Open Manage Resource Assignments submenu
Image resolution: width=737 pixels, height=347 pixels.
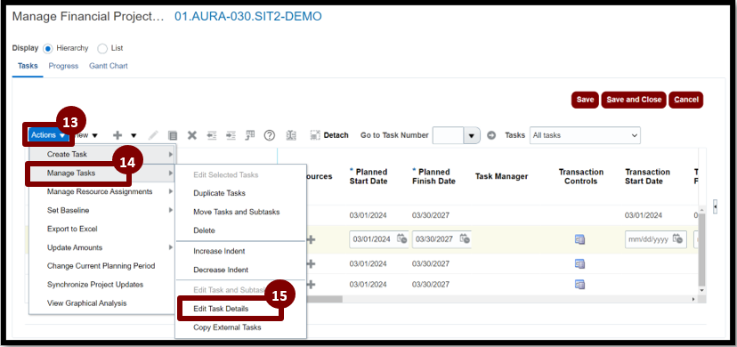tap(102, 191)
